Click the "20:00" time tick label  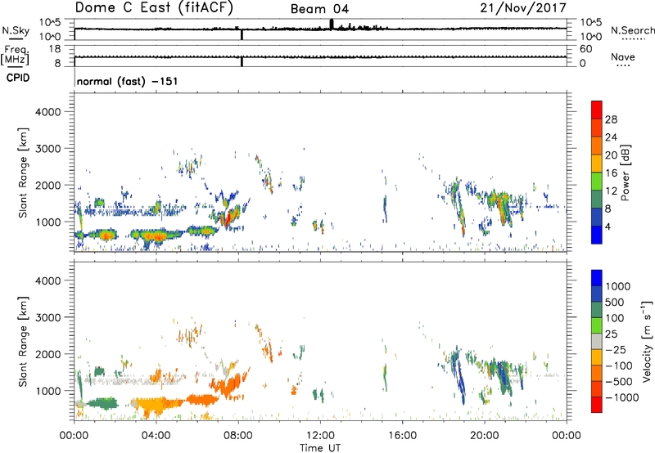pos(485,436)
